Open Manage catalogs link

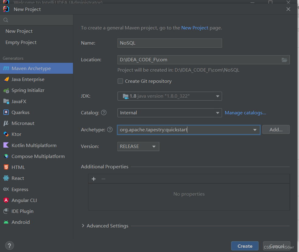245,113
